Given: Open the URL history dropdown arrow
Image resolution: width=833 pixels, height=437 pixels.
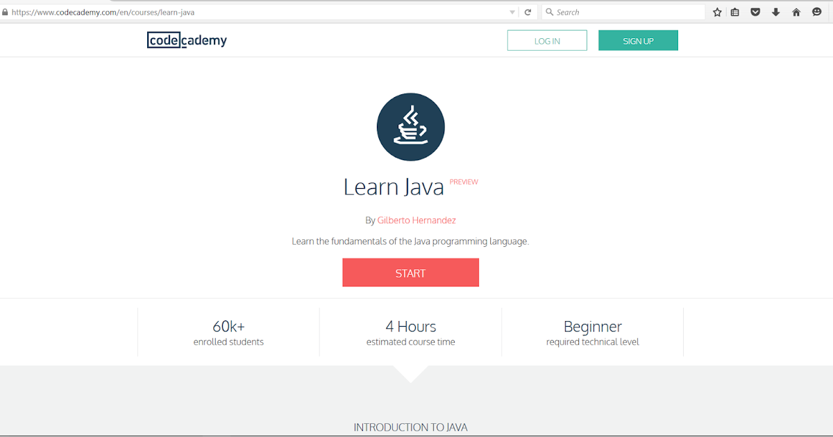Looking at the screenshot, I should [512, 12].
